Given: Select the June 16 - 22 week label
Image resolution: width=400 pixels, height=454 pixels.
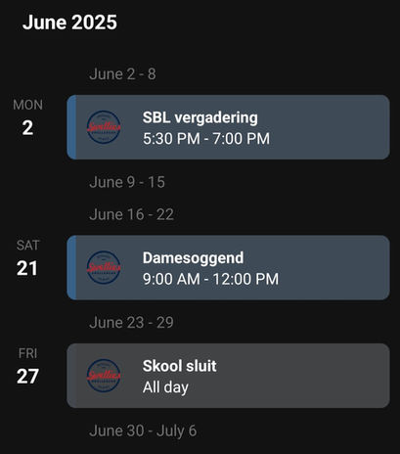Looking at the screenshot, I should [131, 214].
